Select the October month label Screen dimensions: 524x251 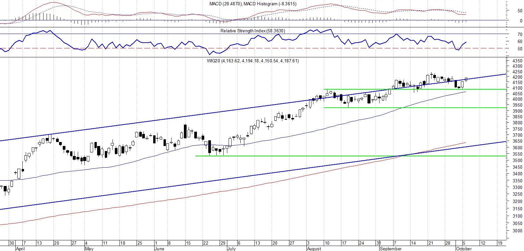pyautogui.click(x=464, y=249)
